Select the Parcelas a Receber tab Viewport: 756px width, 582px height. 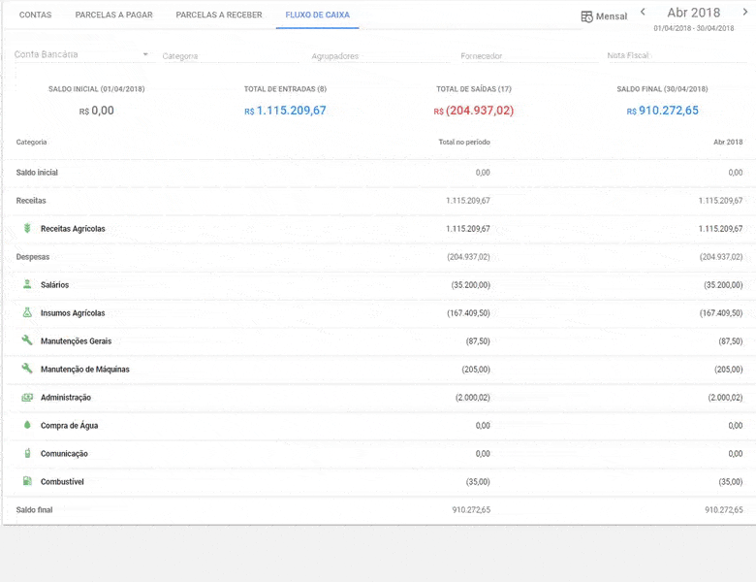219,16
